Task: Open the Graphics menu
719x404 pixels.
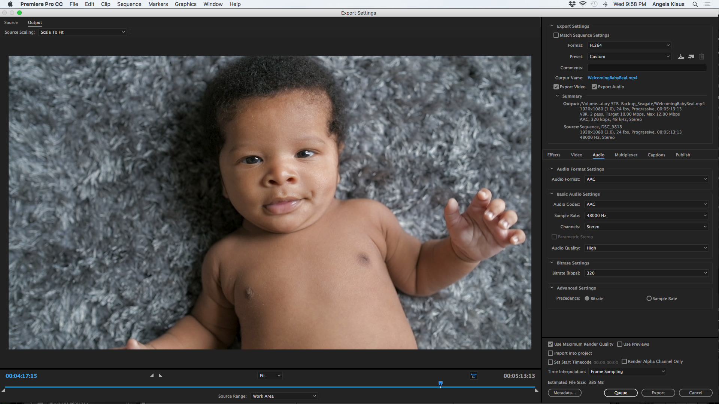Action: [x=186, y=4]
